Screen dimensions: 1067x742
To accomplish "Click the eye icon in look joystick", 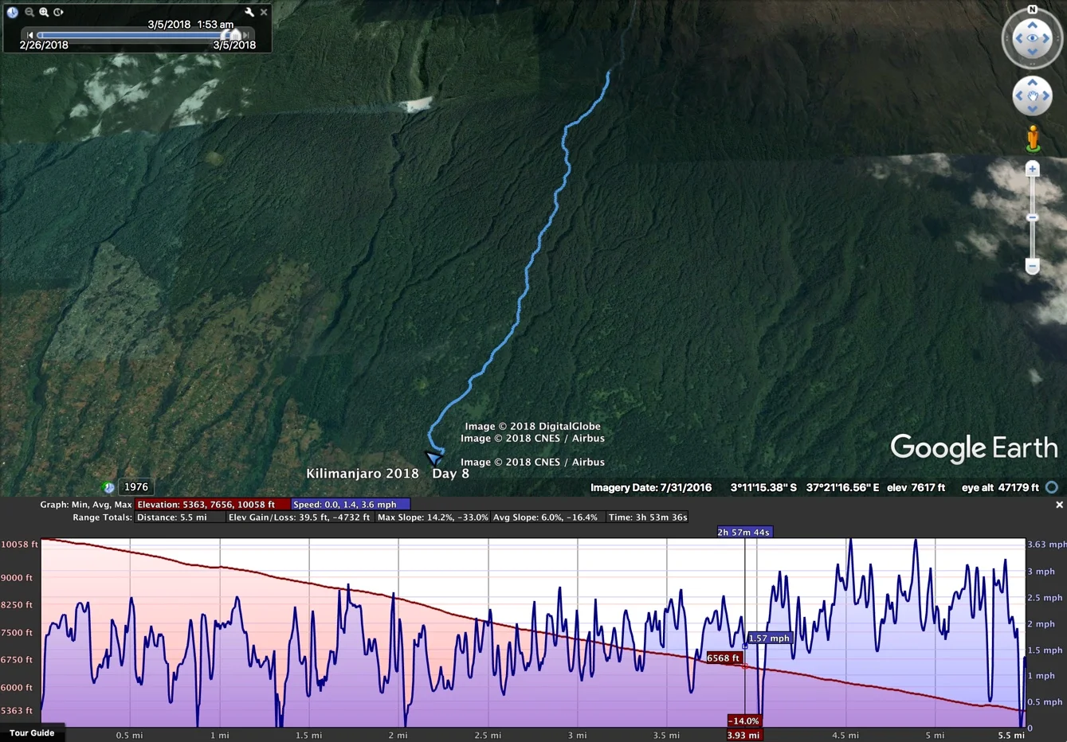I will pyautogui.click(x=1033, y=38).
